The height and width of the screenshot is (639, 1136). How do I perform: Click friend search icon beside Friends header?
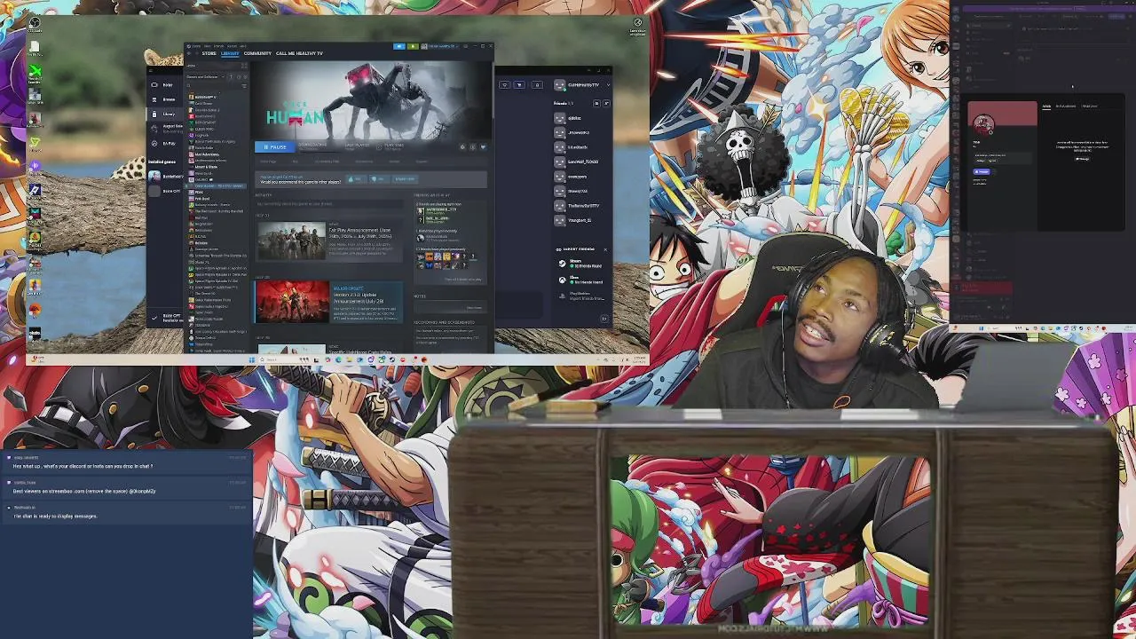pyautogui.click(x=596, y=103)
